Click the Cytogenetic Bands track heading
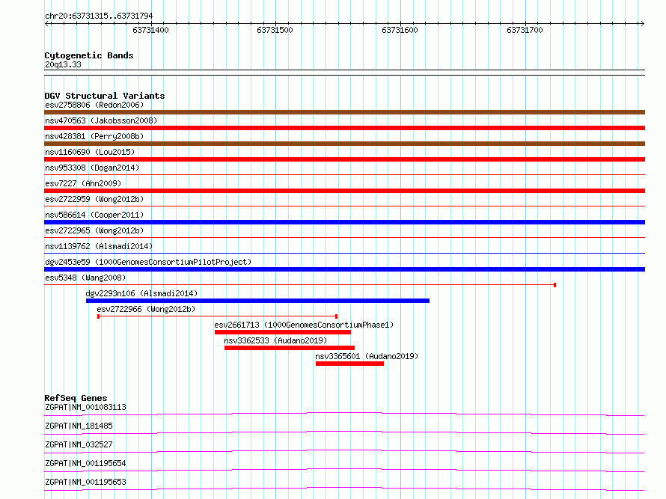666x499 pixels. click(89, 55)
